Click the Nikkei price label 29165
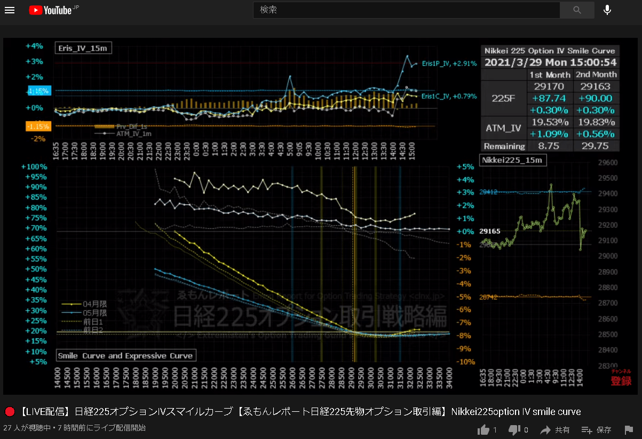 (490, 232)
